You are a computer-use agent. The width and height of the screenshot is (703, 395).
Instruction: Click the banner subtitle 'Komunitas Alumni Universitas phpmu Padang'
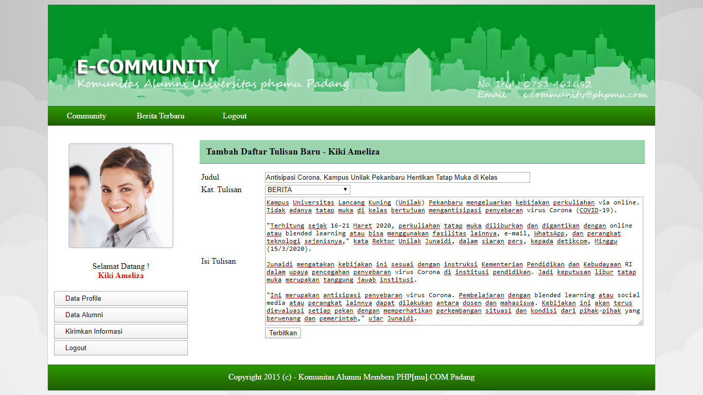click(213, 83)
